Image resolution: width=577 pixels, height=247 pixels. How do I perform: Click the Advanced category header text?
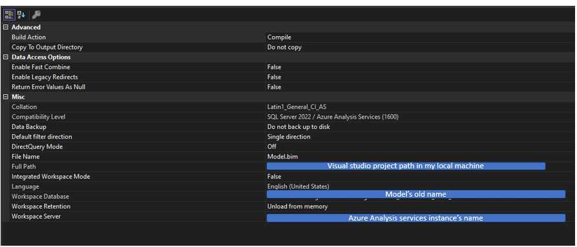(26, 27)
